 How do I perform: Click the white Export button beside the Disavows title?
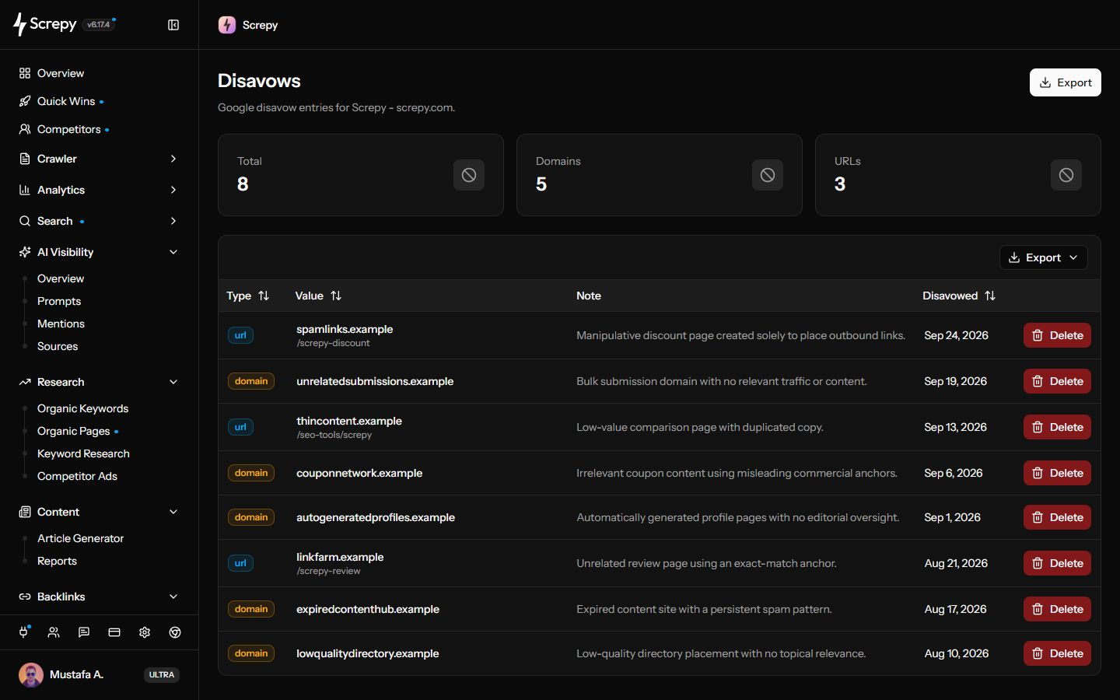coord(1065,82)
